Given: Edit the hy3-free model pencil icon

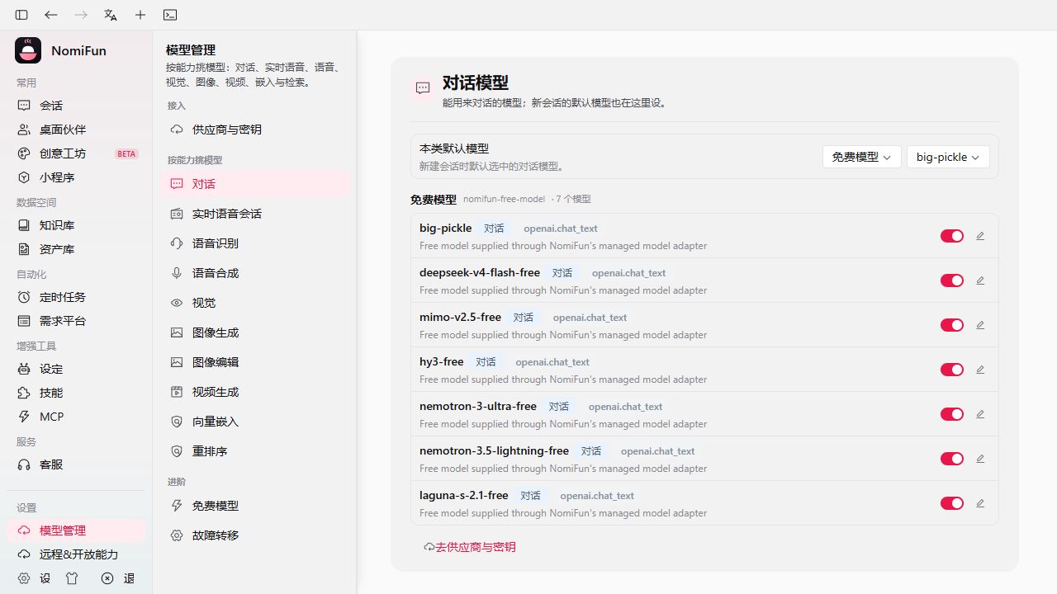Looking at the screenshot, I should click(980, 370).
